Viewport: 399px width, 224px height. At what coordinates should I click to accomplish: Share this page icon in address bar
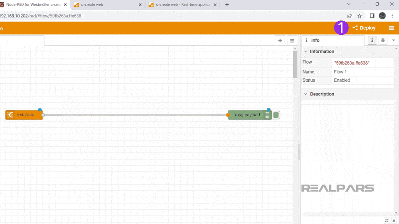(x=350, y=16)
